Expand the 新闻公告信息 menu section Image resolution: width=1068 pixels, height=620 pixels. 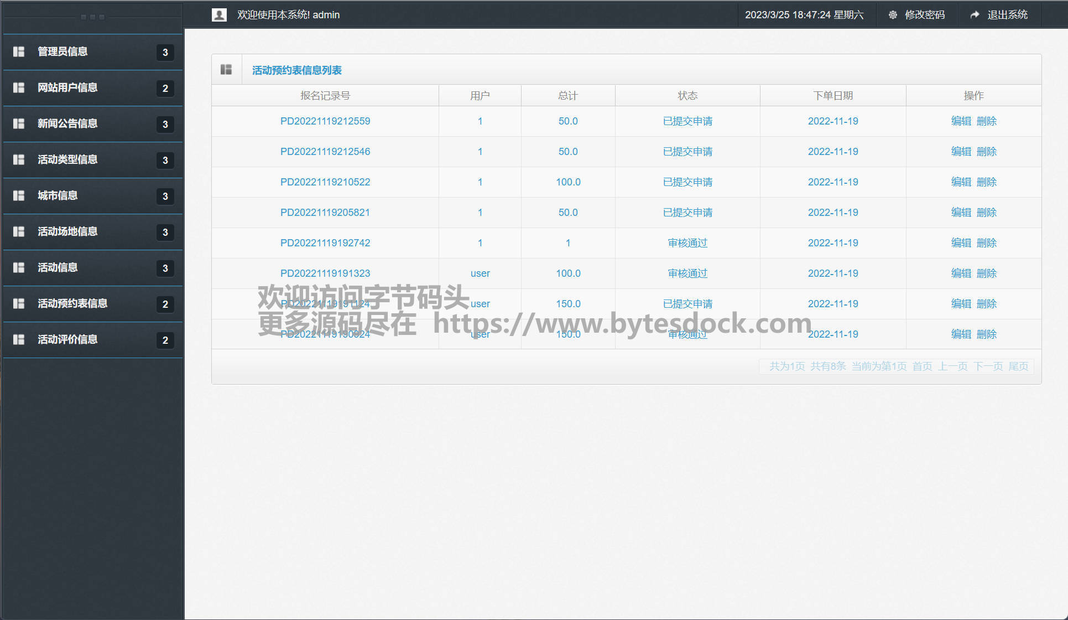click(x=67, y=123)
